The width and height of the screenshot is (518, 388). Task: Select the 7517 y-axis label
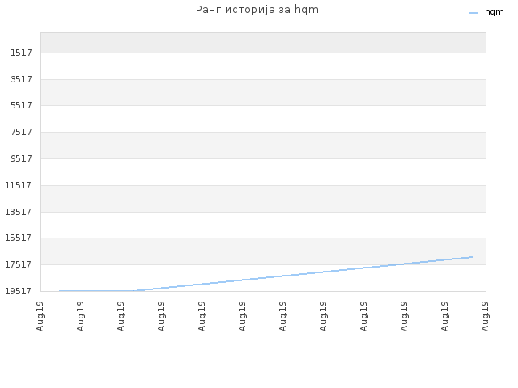(x=21, y=132)
